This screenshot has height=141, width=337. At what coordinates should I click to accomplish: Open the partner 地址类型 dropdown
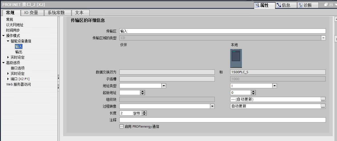[x=164, y=86]
